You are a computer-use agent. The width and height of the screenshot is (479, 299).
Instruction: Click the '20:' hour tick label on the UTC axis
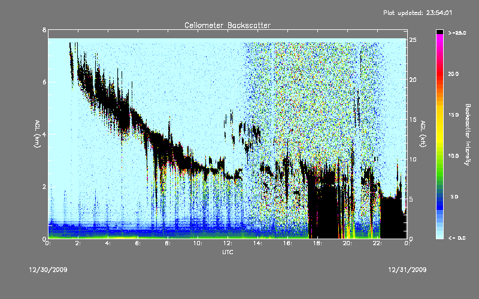(x=347, y=243)
